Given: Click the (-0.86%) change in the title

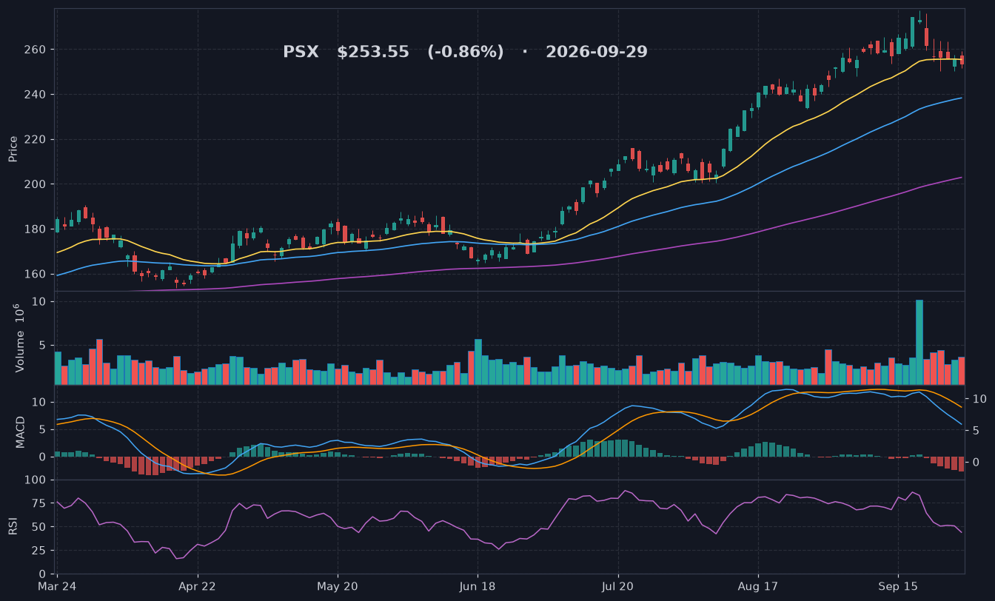Looking at the screenshot, I should coord(466,52).
